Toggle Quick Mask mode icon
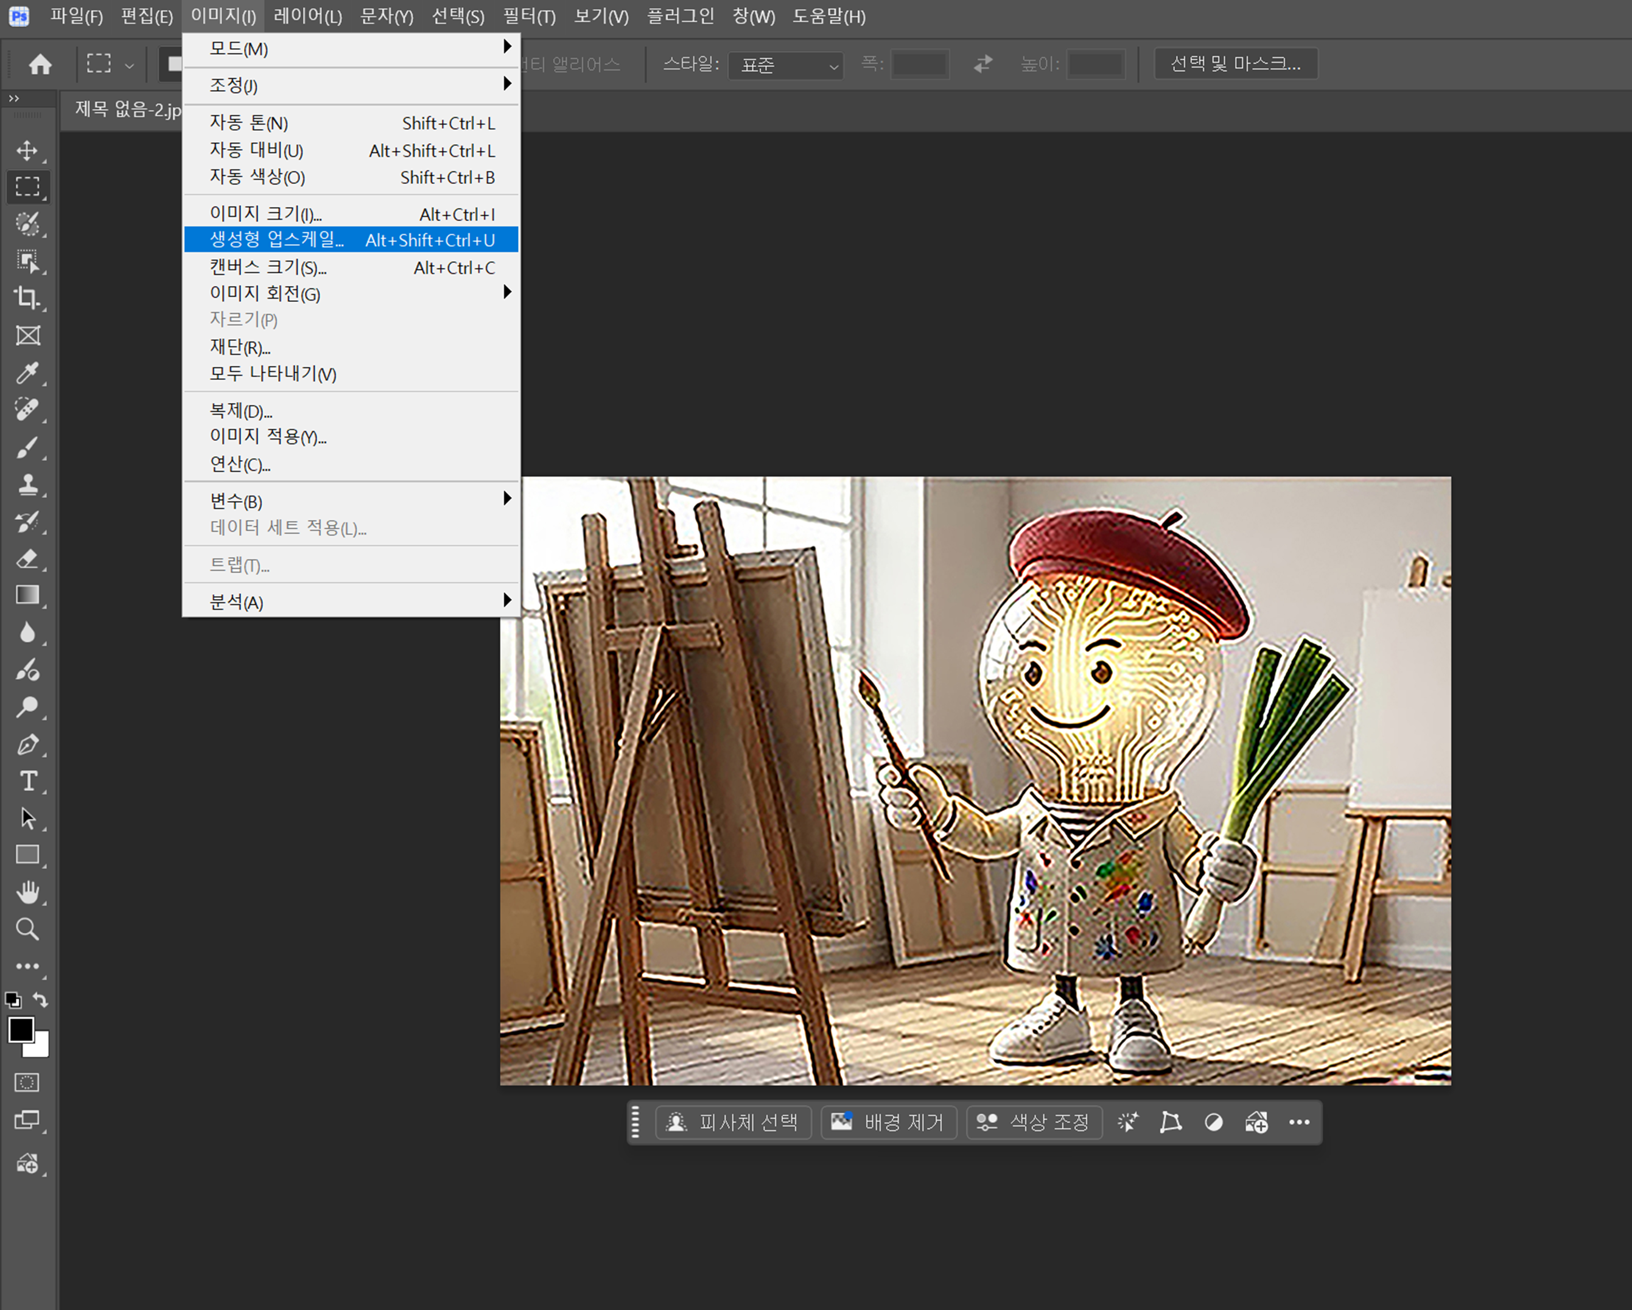This screenshot has height=1310, width=1632. pyautogui.click(x=27, y=1082)
